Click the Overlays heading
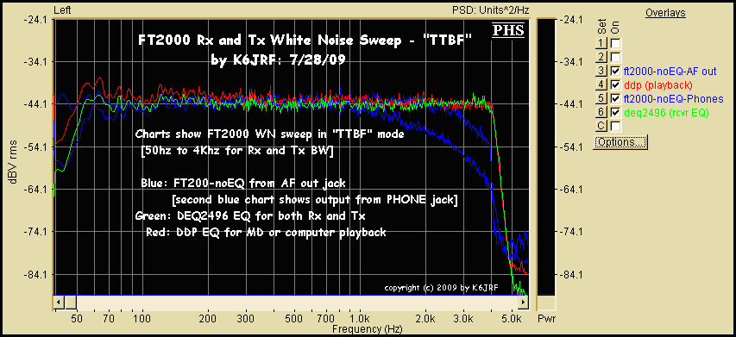The width and height of the screenshot is (736, 337). (x=665, y=13)
